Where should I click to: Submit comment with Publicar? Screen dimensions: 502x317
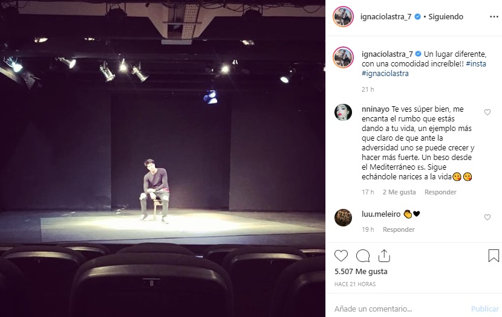484,309
